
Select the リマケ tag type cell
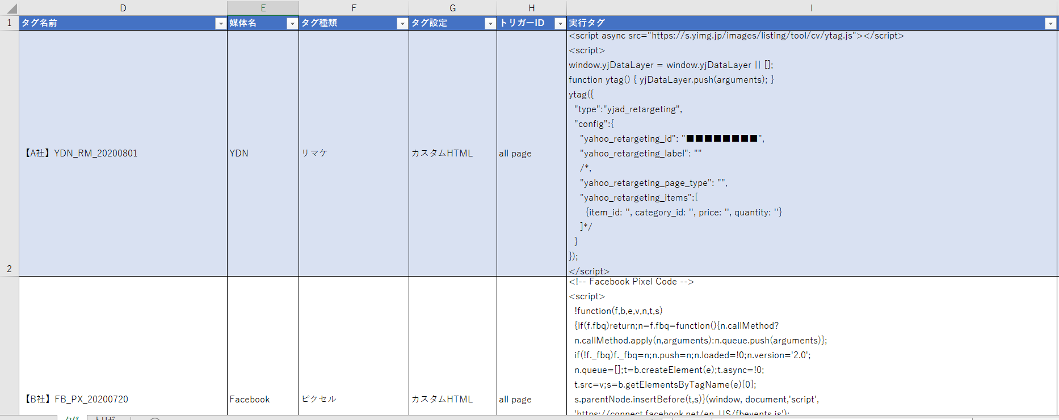coord(354,154)
